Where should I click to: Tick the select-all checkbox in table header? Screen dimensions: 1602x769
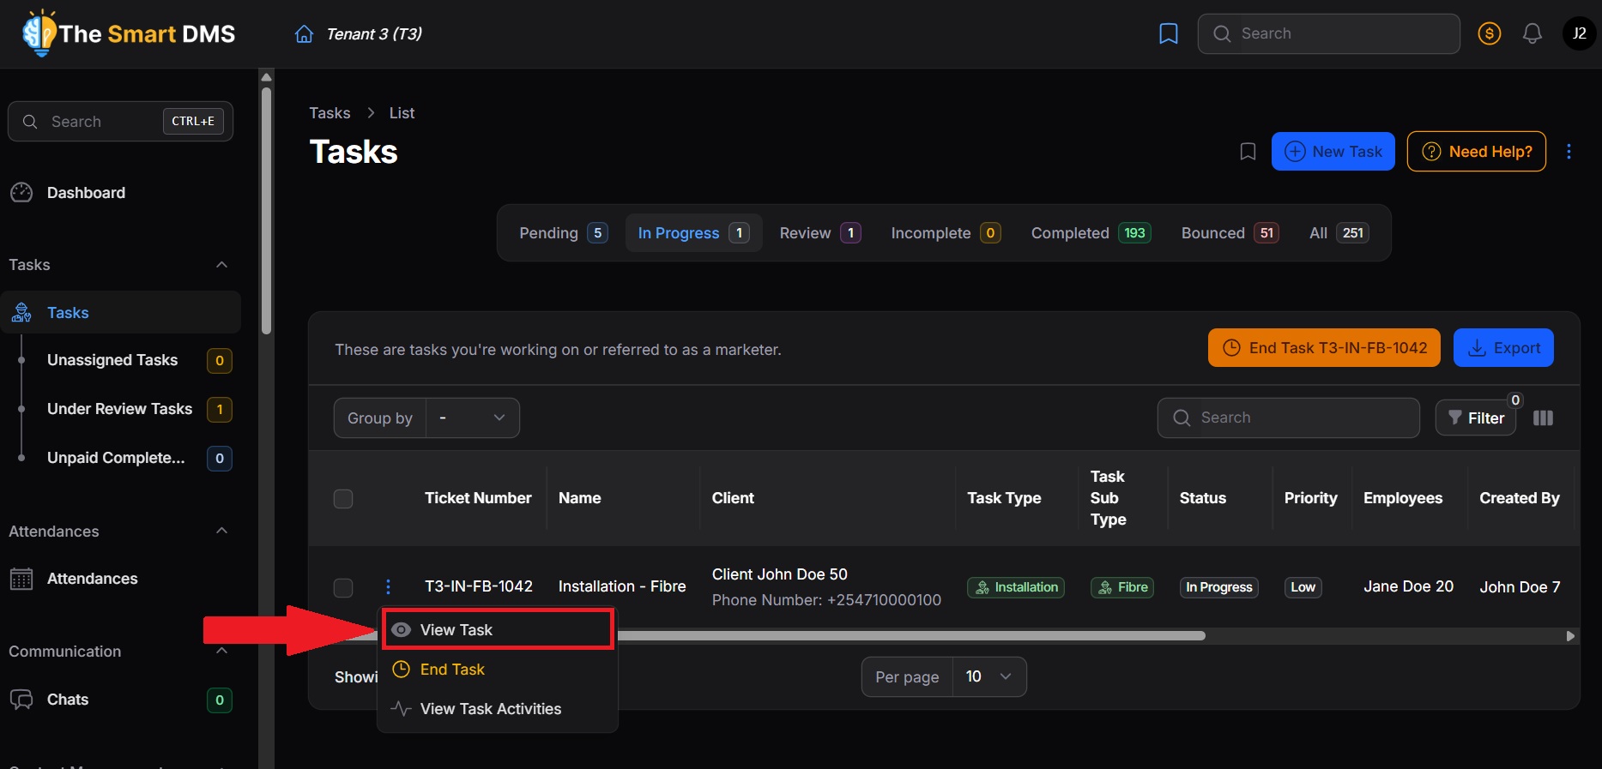click(343, 499)
